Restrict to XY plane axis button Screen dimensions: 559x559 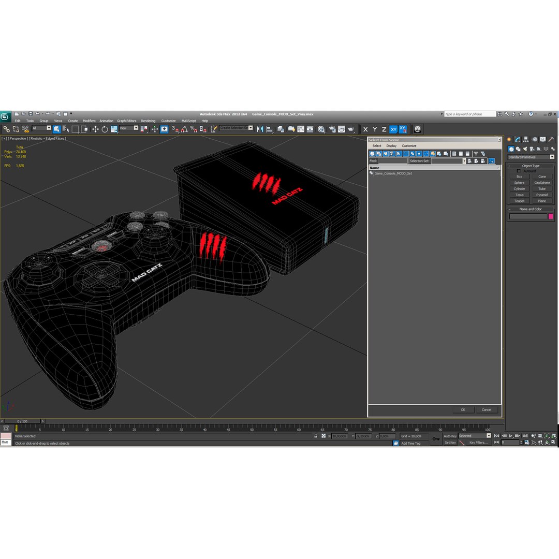coord(393,129)
